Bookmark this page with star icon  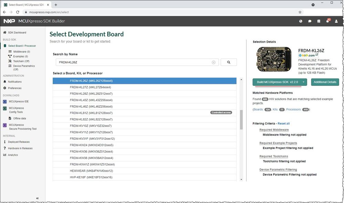[300, 12]
